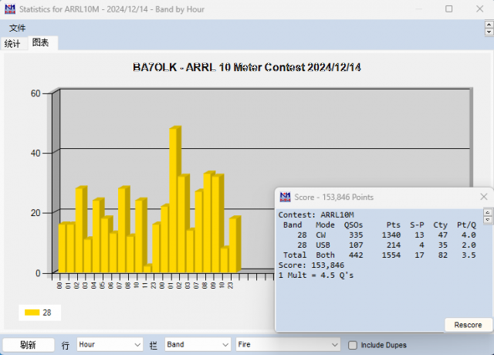Toggle the Include Dupes checkbox
Viewport: 494px width, 355px height.
click(x=353, y=345)
